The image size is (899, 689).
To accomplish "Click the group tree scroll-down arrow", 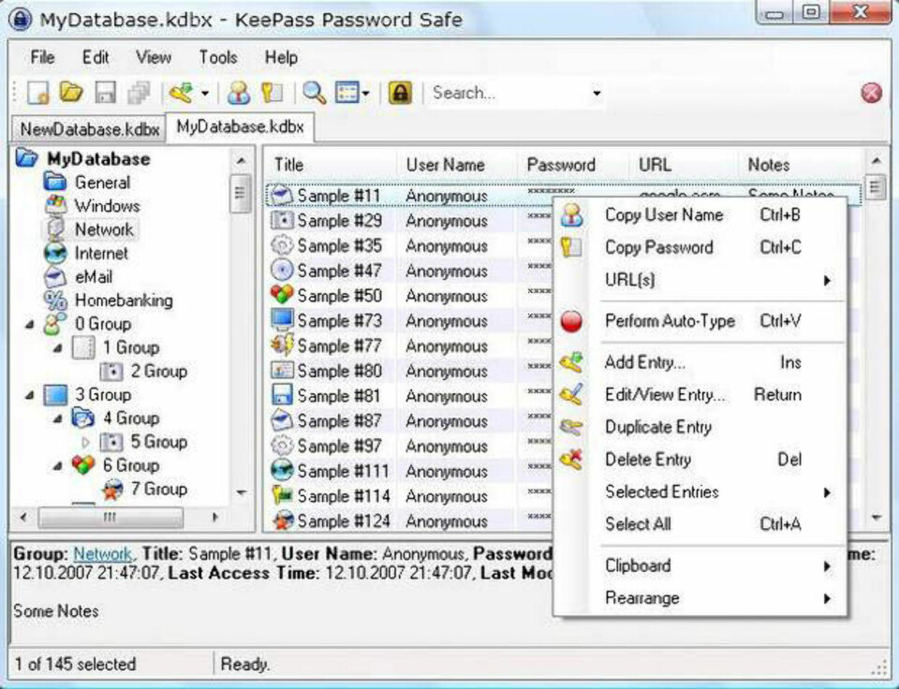I will click(242, 493).
